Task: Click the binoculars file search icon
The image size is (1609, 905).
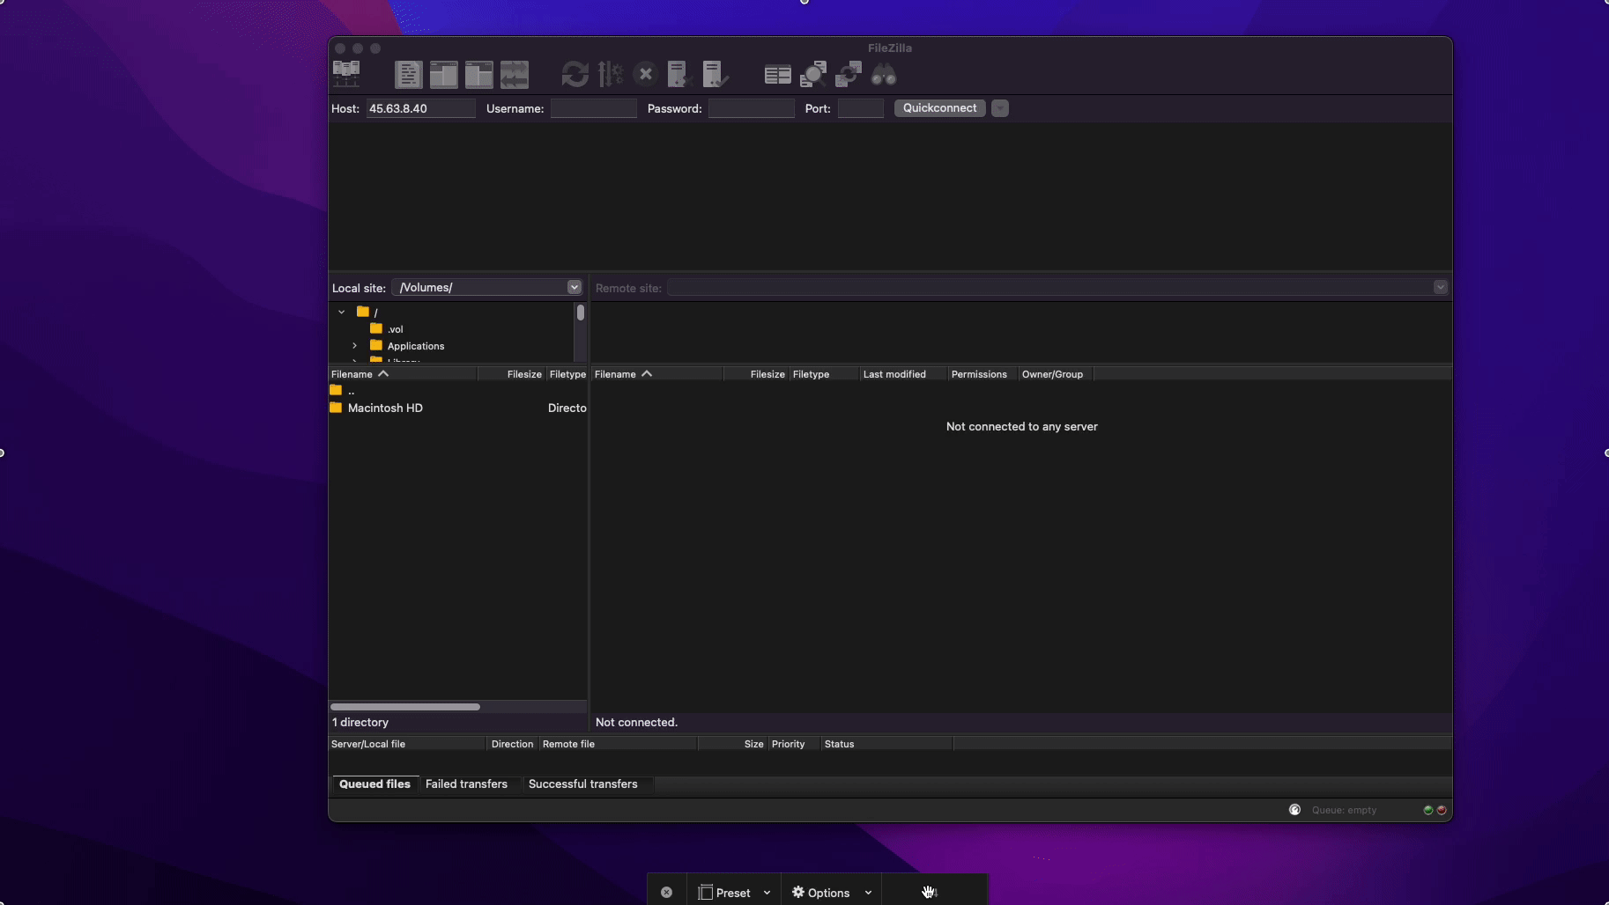Action: coord(884,75)
